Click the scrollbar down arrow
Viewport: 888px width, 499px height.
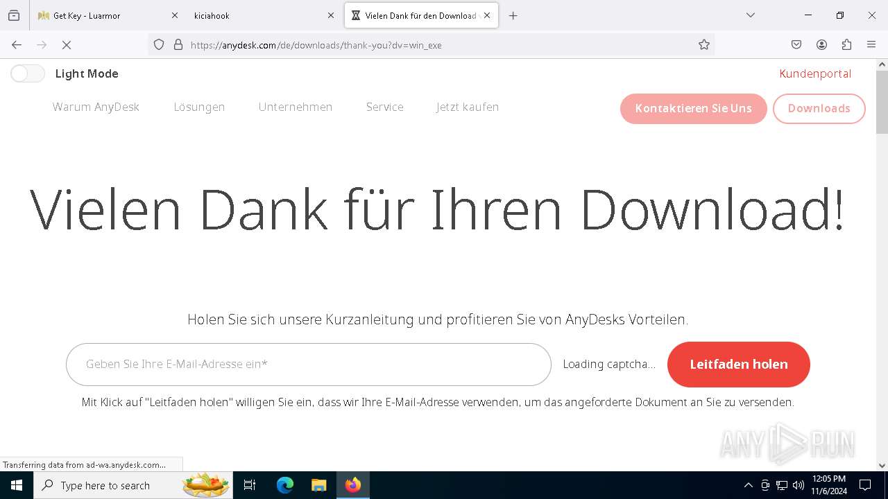click(882, 466)
